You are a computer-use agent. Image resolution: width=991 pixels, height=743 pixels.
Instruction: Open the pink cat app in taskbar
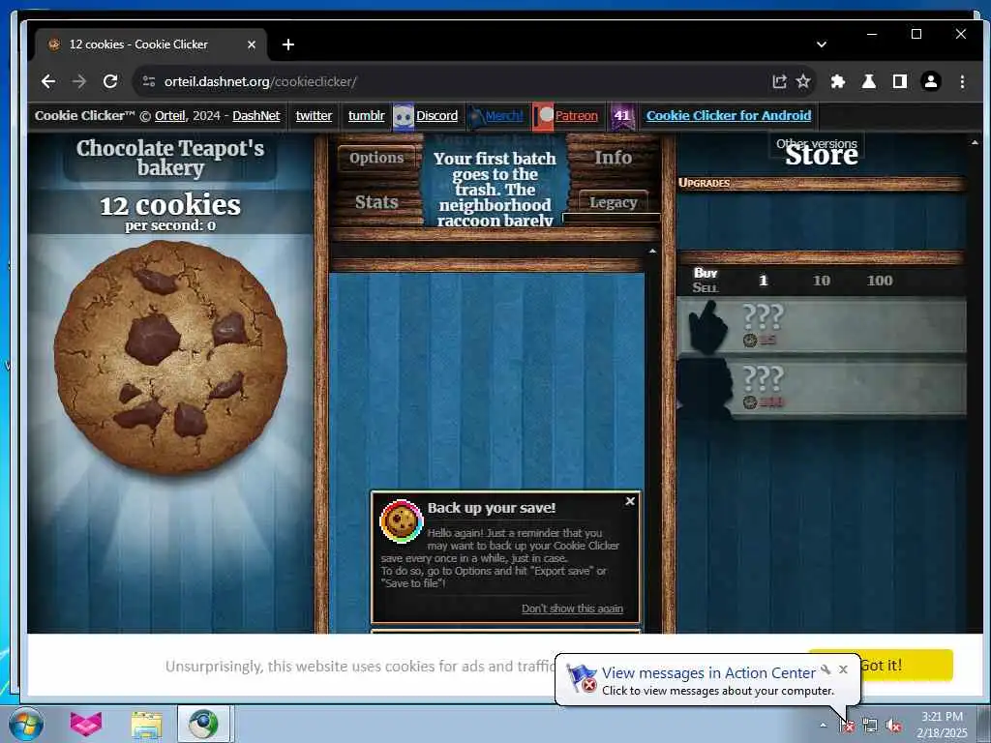(86, 724)
